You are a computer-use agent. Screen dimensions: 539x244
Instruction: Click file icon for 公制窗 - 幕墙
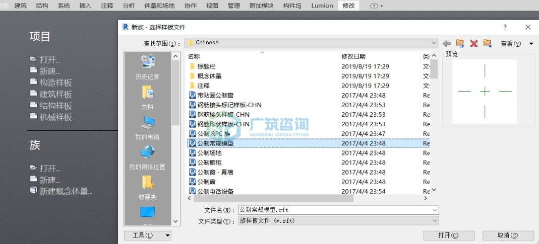pyautogui.click(x=193, y=172)
